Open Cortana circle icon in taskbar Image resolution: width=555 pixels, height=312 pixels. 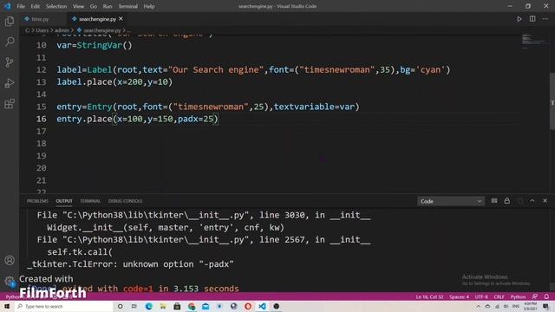click(120, 306)
